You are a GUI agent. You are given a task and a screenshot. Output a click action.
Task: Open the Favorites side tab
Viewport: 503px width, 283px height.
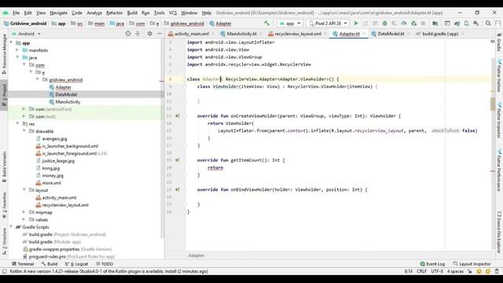[4, 205]
